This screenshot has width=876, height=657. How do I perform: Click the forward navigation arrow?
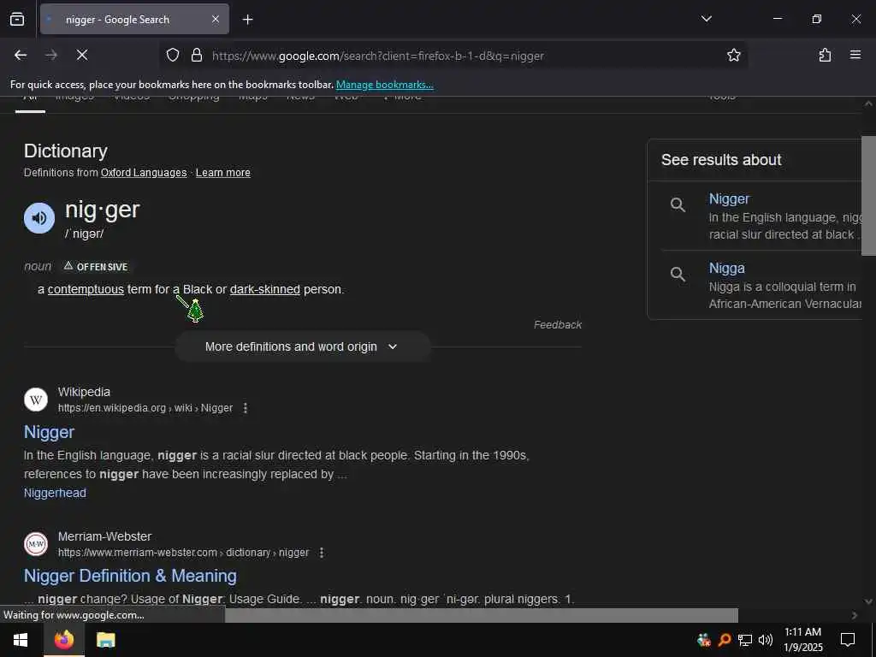[51, 55]
